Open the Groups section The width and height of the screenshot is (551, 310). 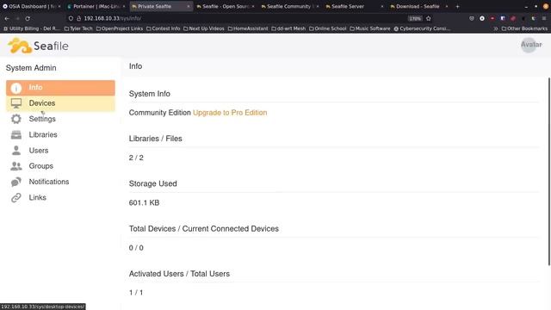point(40,166)
